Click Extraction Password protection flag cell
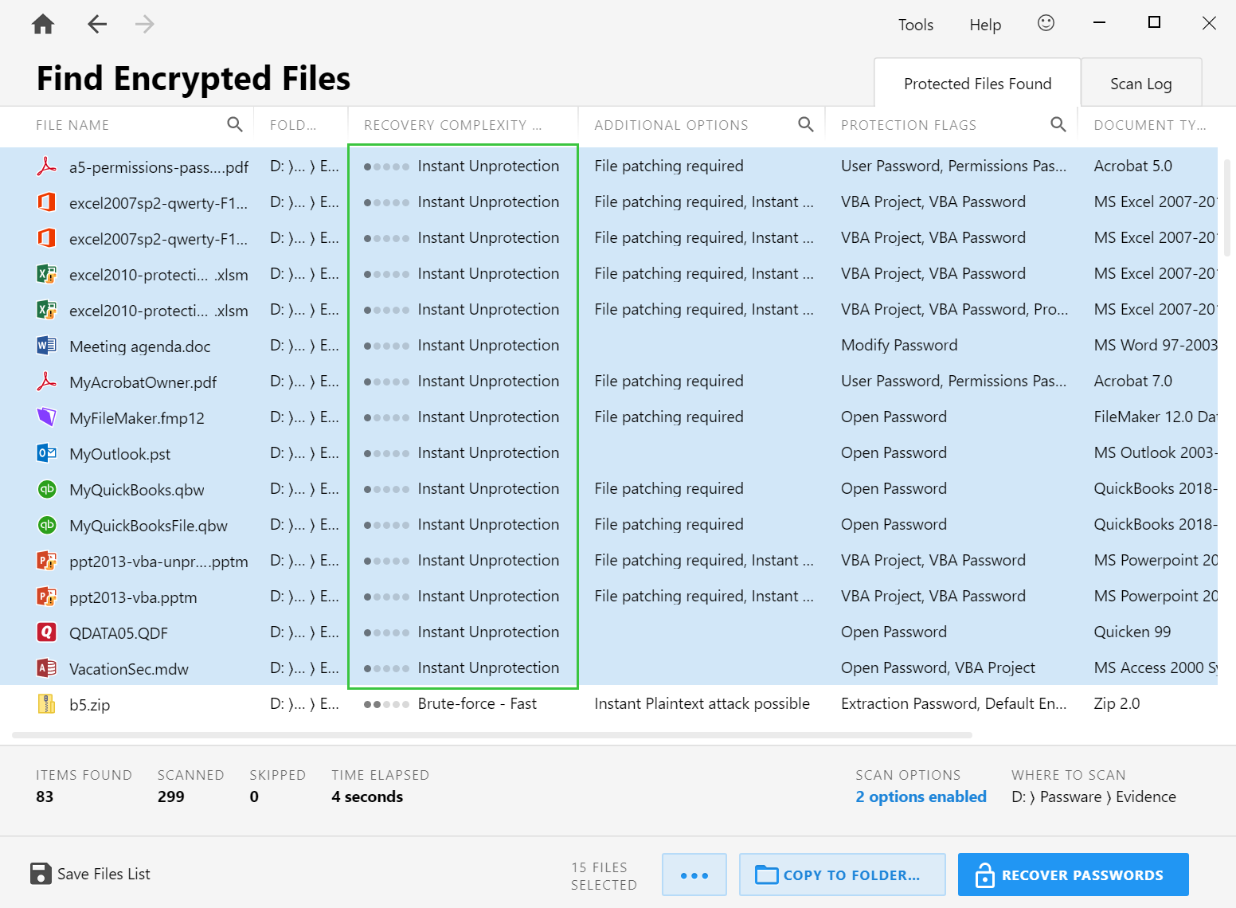This screenshot has width=1236, height=908. click(953, 703)
